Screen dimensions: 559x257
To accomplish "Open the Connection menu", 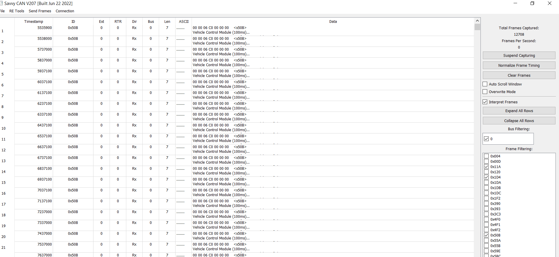I will coord(65,11).
